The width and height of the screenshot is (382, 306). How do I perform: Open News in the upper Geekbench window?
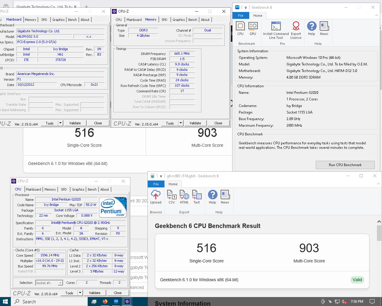[x=324, y=28]
